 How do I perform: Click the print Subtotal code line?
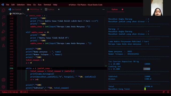pos(47,88)
